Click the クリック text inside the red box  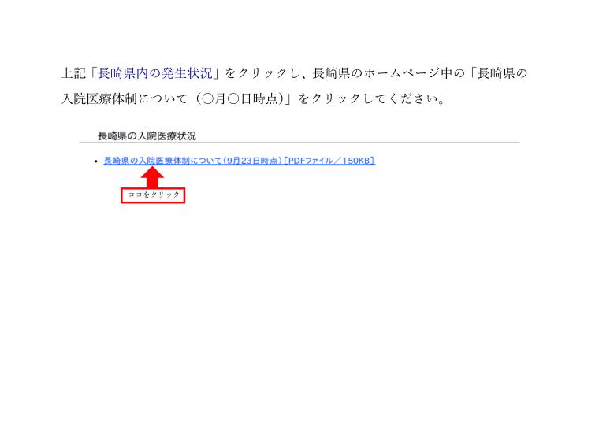pyautogui.click(x=165, y=195)
